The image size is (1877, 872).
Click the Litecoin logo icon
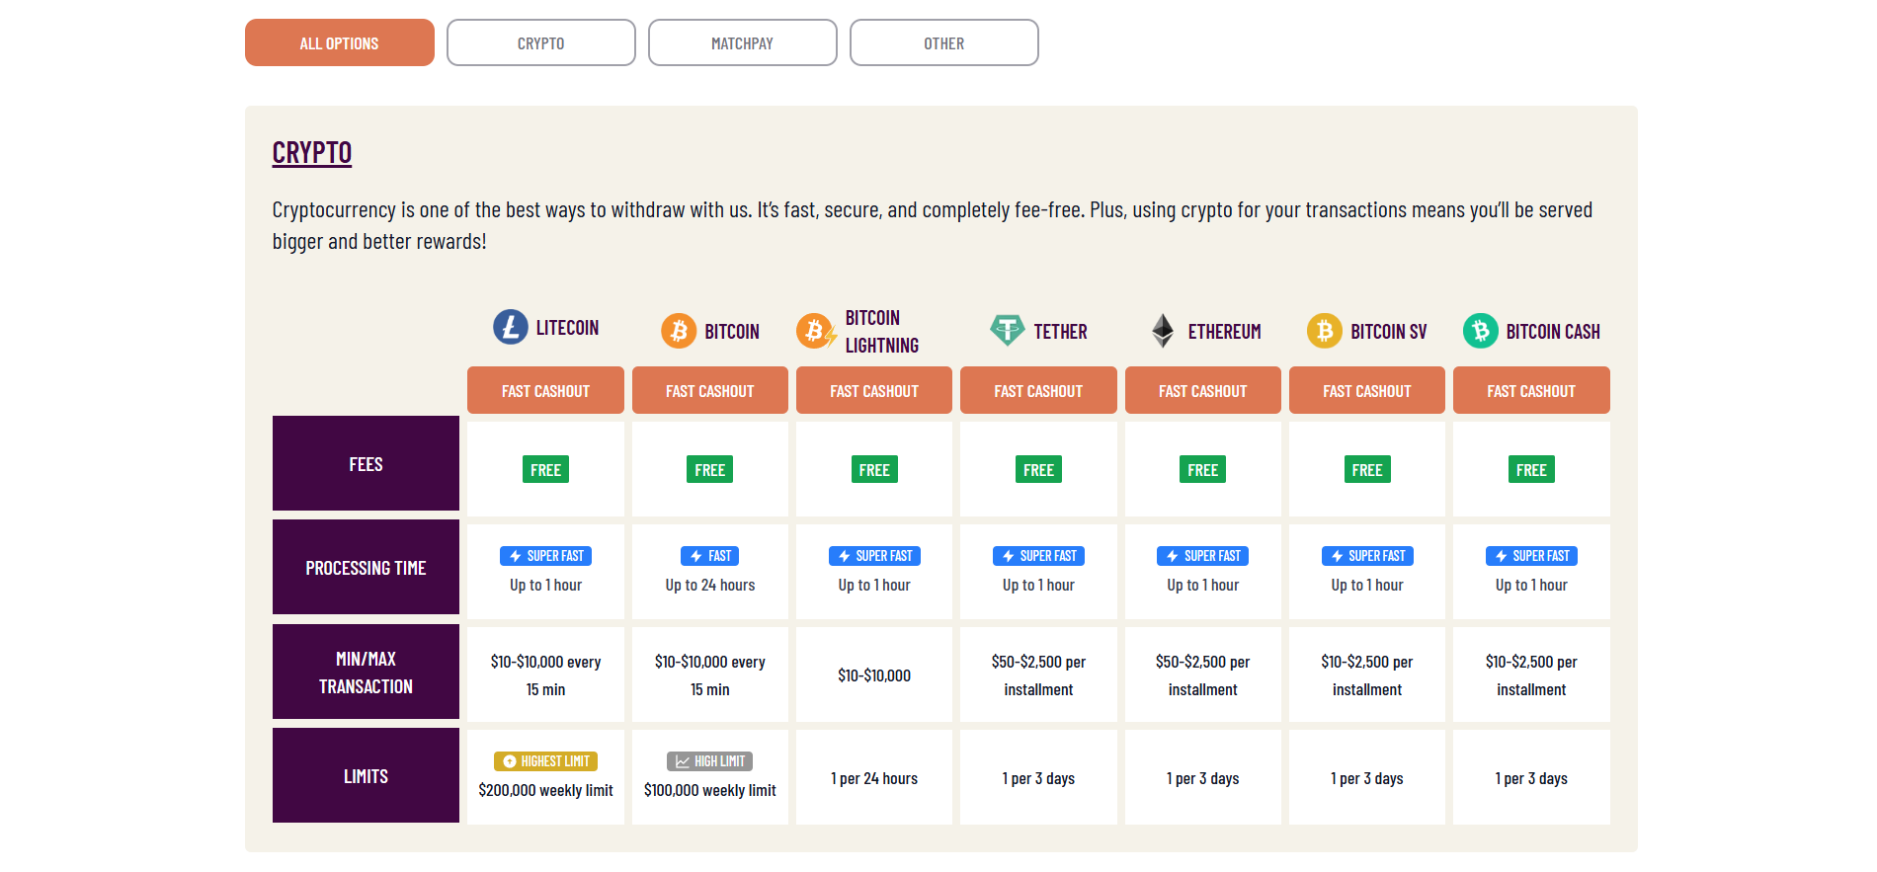[x=511, y=327]
